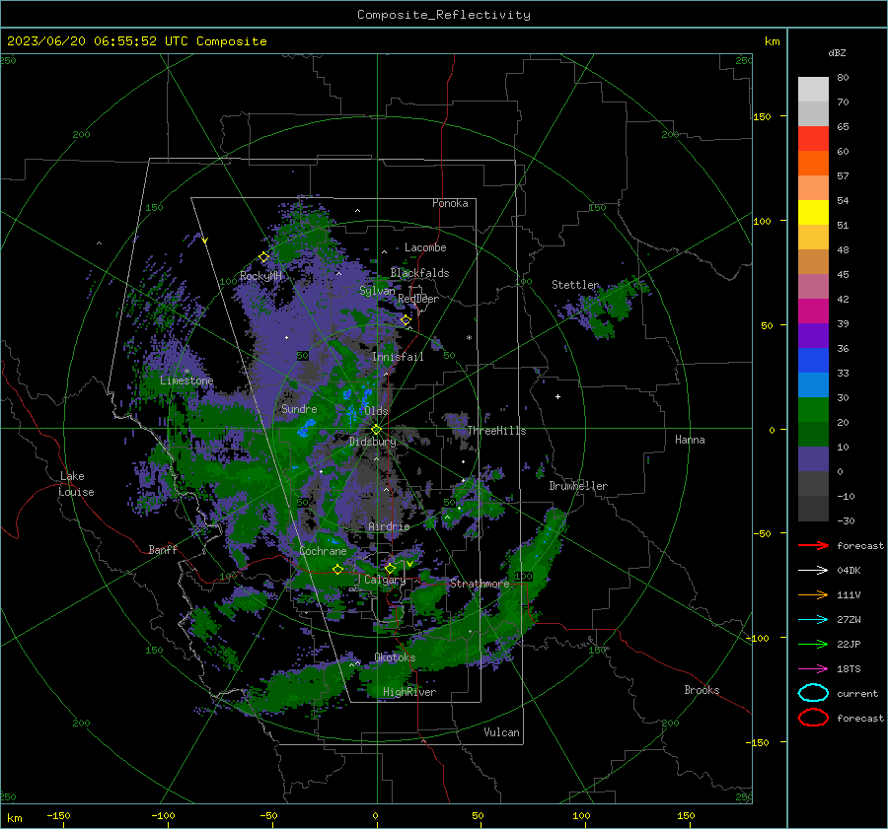Screen dimensions: 888x829
Task: Click the bright green swatch between 30 and 20
Action: pyautogui.click(x=813, y=410)
